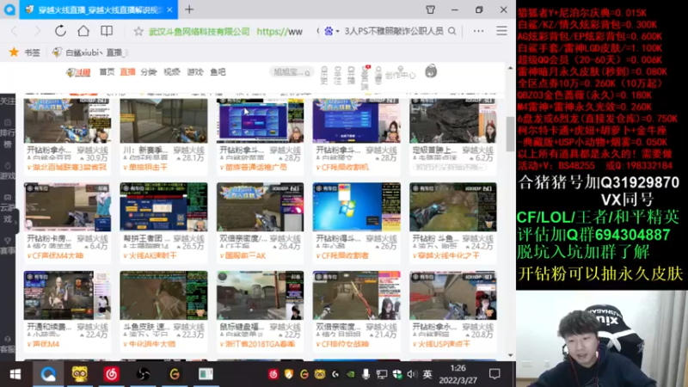Image resolution: width=688 pixels, height=387 pixels.
Task: Click the browser forward arrow
Action: click(37, 31)
